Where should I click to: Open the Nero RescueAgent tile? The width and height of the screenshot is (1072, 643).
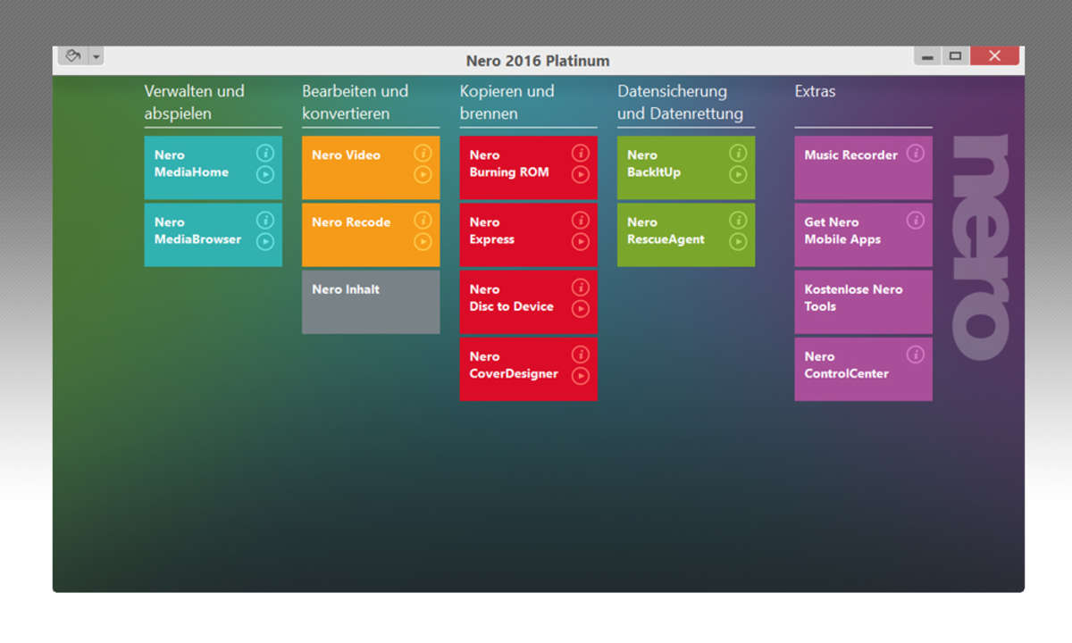686,235
